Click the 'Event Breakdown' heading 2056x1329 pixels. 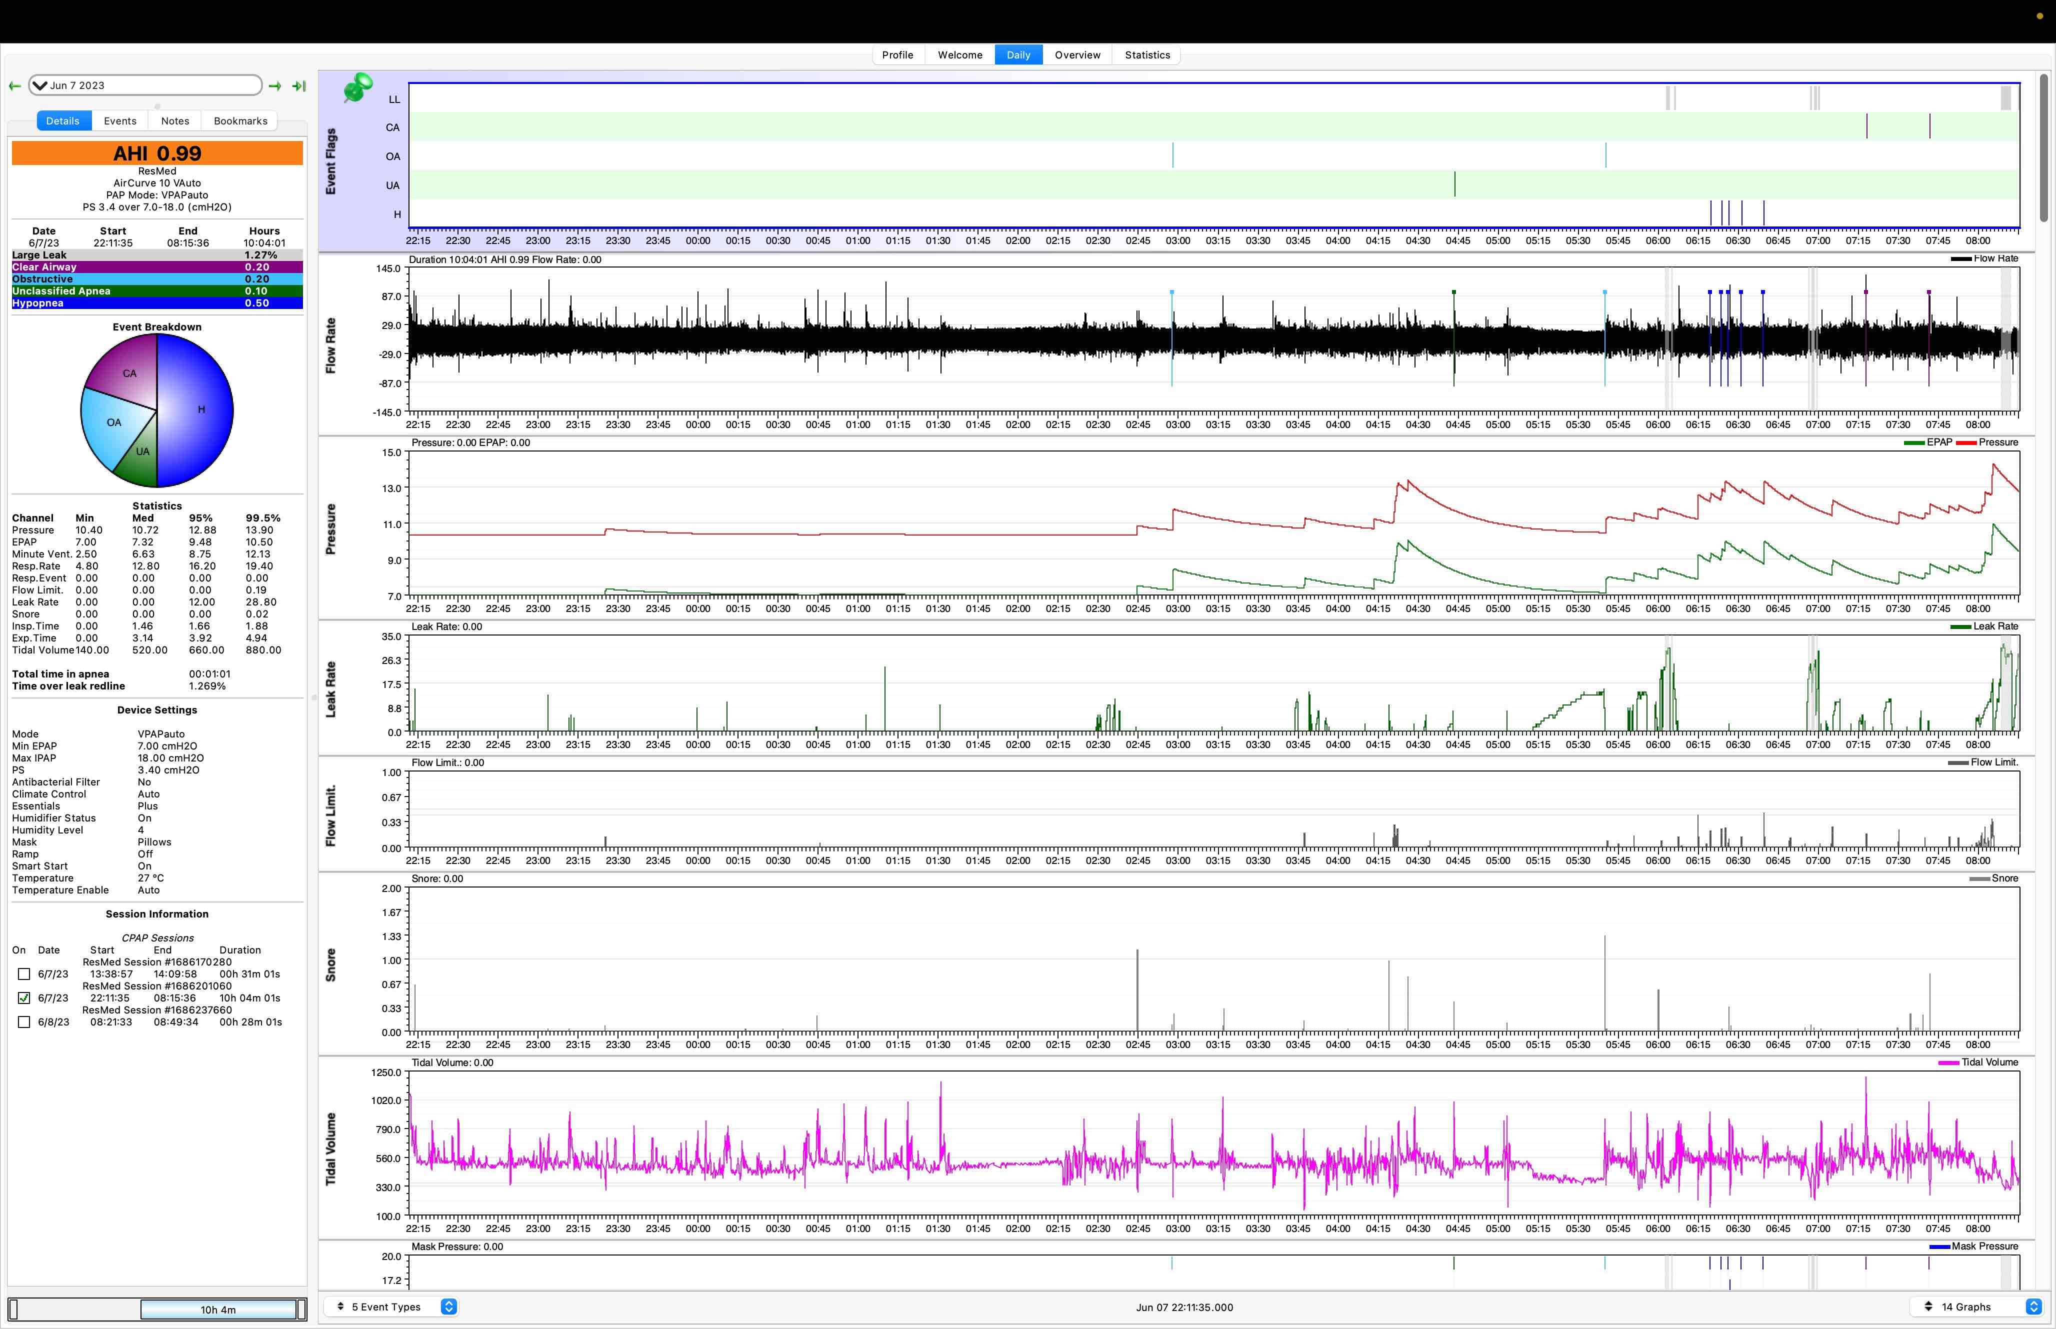157,327
